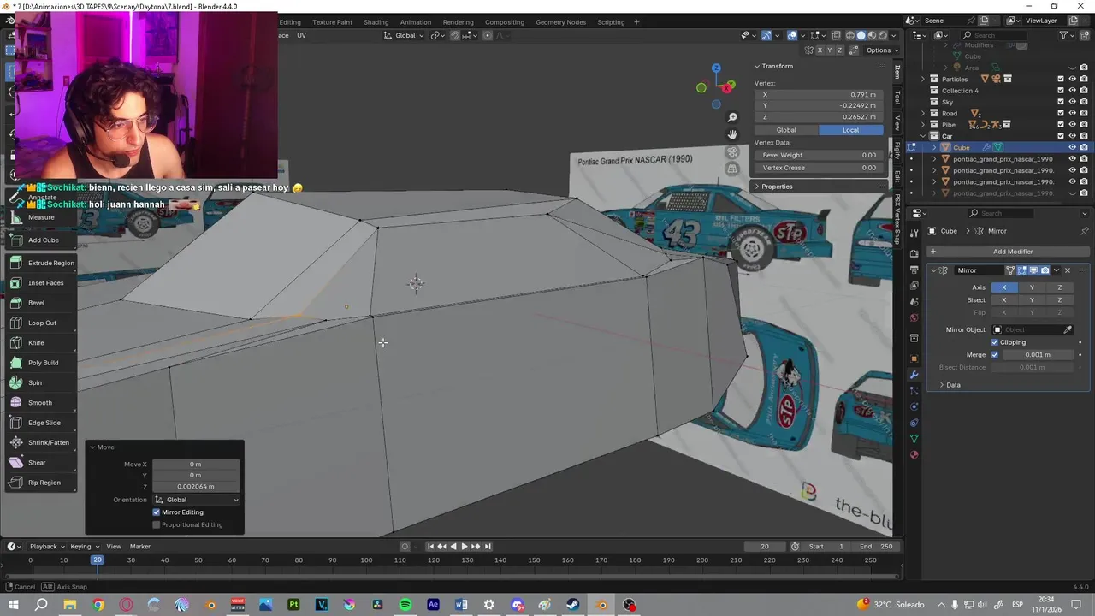Select the Knife tool
This screenshot has height=616, width=1095.
pyautogui.click(x=41, y=343)
